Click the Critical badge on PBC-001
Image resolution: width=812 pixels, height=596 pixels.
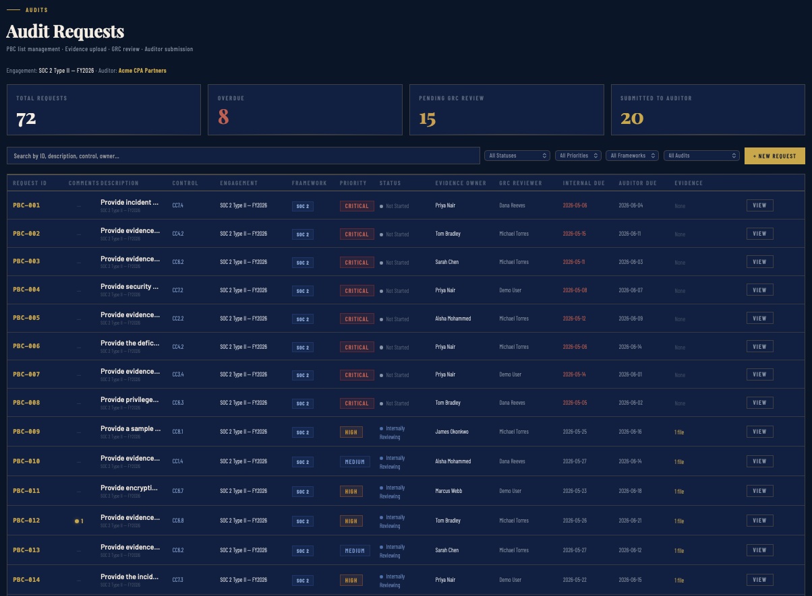pyautogui.click(x=357, y=206)
